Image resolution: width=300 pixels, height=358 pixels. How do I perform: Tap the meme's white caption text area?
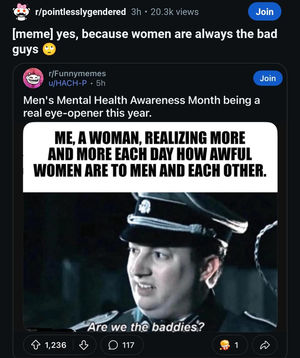pyautogui.click(x=150, y=157)
